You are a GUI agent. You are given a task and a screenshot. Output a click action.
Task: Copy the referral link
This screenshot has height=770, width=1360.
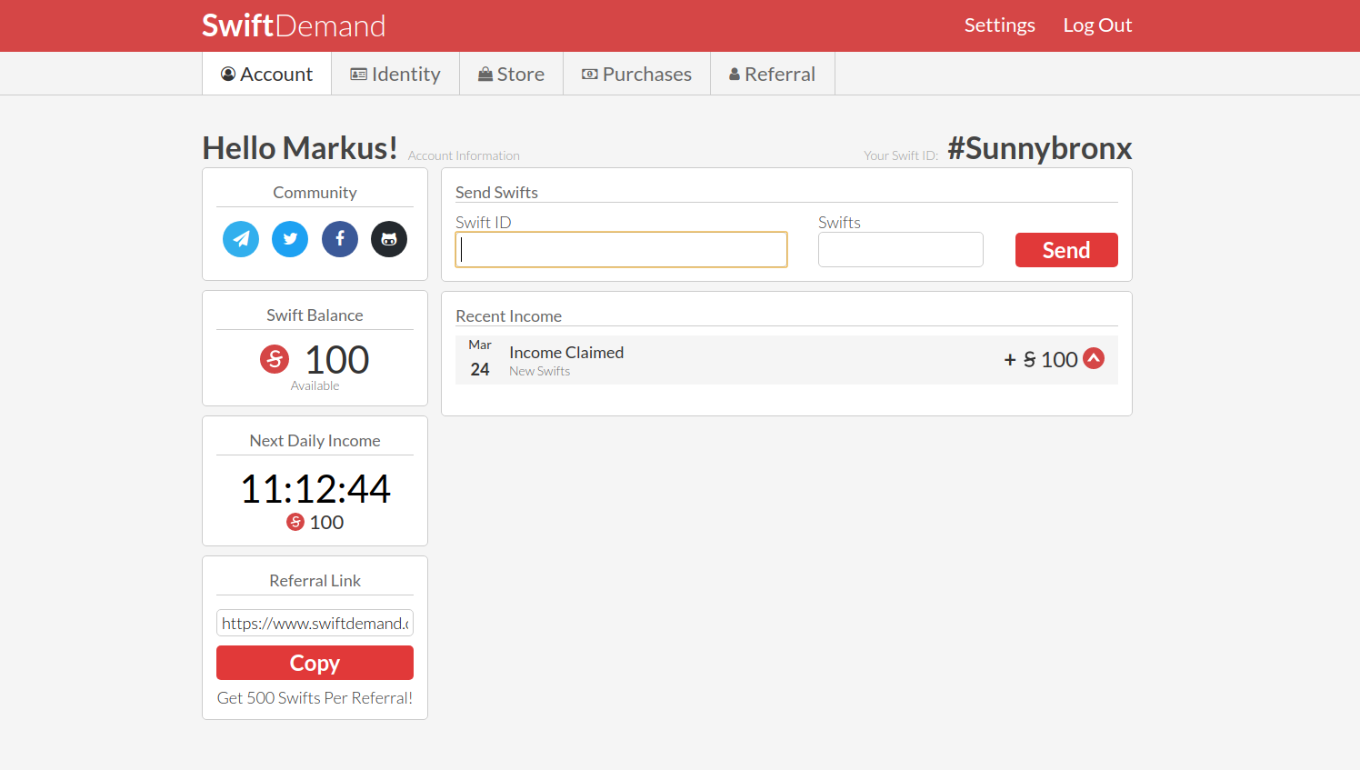(315, 663)
